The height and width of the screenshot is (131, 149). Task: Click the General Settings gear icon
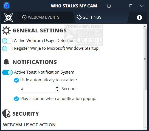pos(6,30)
